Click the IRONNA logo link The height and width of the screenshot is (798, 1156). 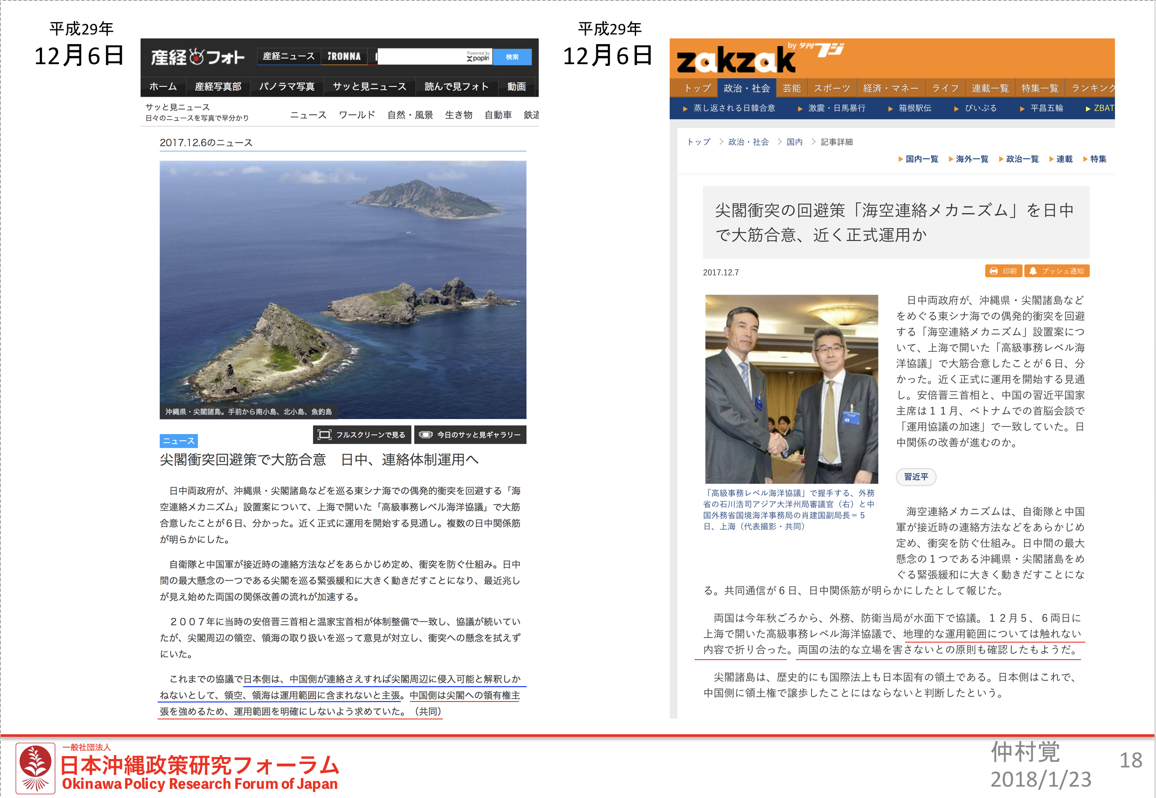pyautogui.click(x=344, y=56)
